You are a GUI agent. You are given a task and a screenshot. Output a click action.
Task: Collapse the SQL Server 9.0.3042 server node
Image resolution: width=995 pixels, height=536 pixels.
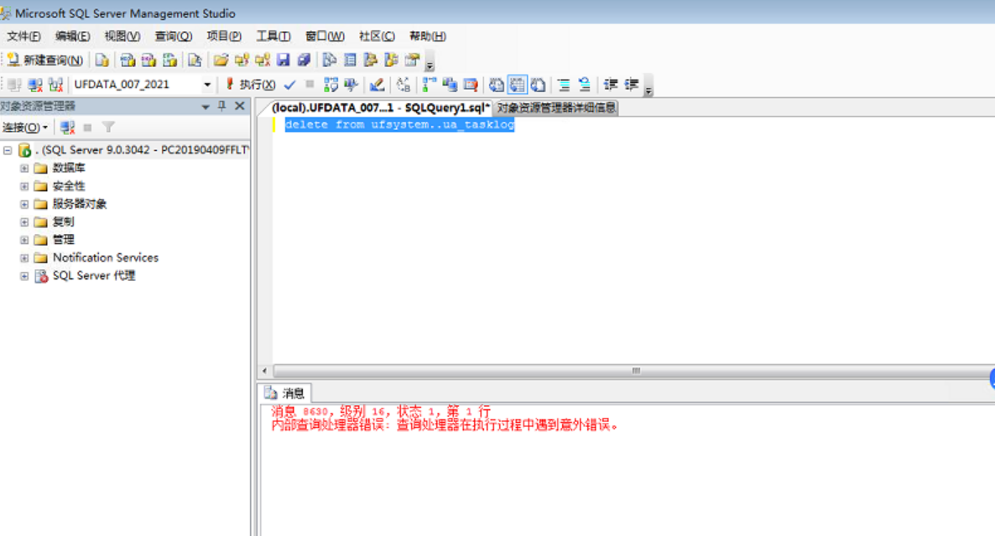coord(8,150)
